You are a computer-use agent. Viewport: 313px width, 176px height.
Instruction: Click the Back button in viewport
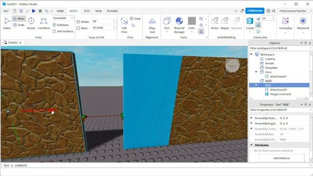coord(232,66)
